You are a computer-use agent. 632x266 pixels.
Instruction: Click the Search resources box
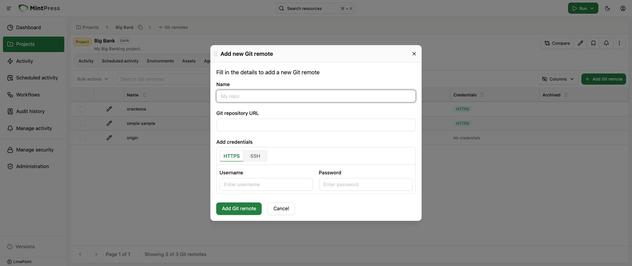[x=316, y=8]
